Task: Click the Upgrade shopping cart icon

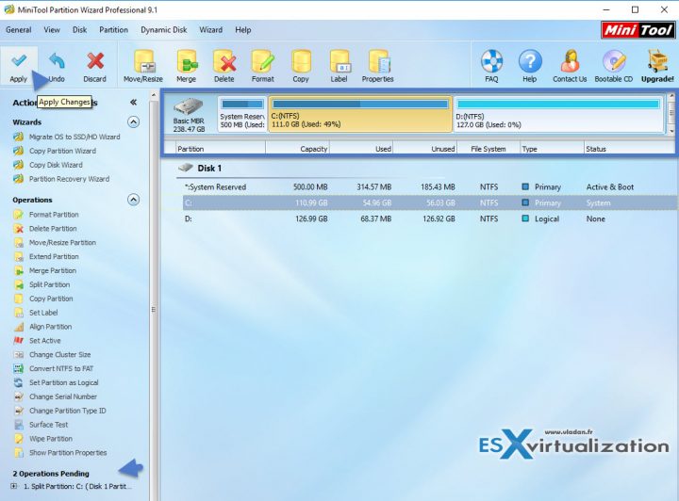Action: click(x=657, y=61)
